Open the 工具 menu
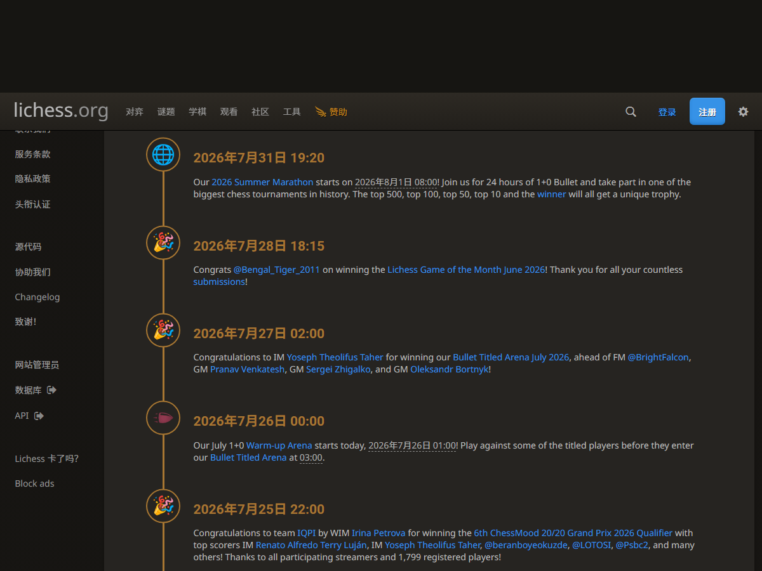 pyautogui.click(x=292, y=112)
